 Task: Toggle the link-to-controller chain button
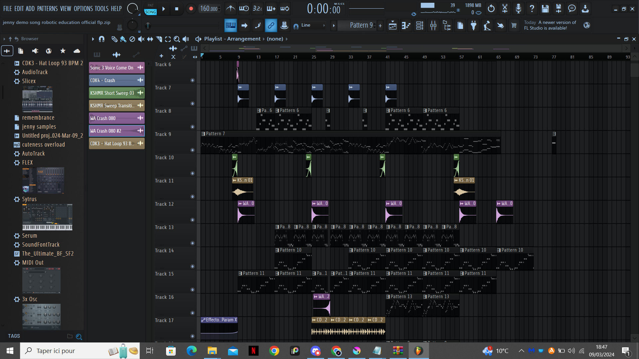[x=271, y=25]
